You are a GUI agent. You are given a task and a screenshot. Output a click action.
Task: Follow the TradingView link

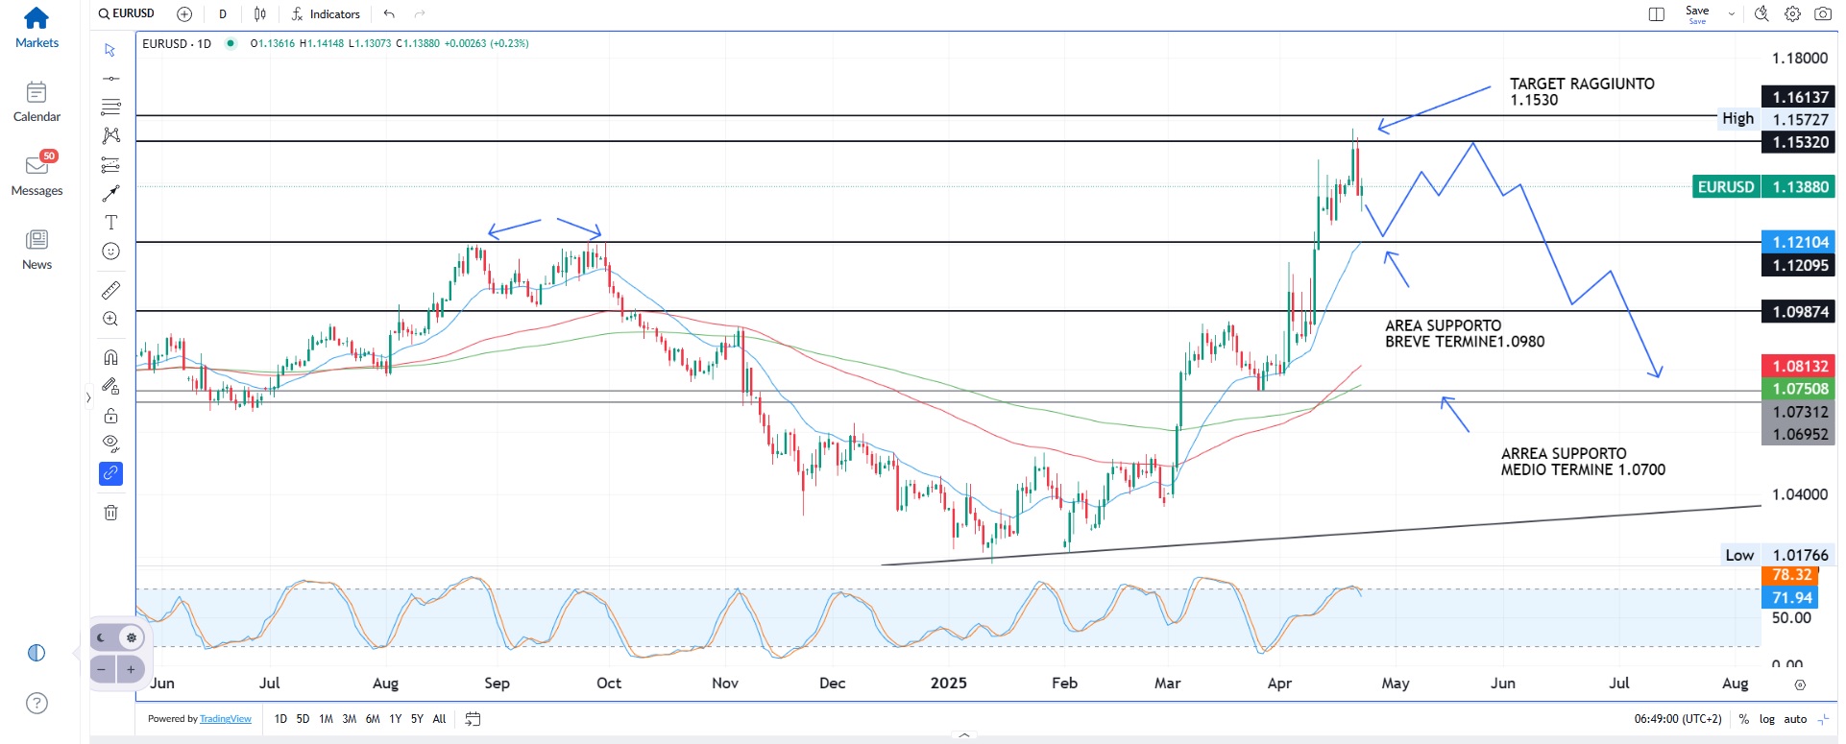pos(225,719)
